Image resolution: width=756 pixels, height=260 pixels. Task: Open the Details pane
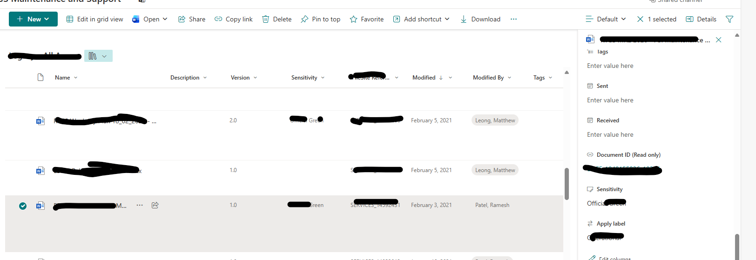(701, 19)
